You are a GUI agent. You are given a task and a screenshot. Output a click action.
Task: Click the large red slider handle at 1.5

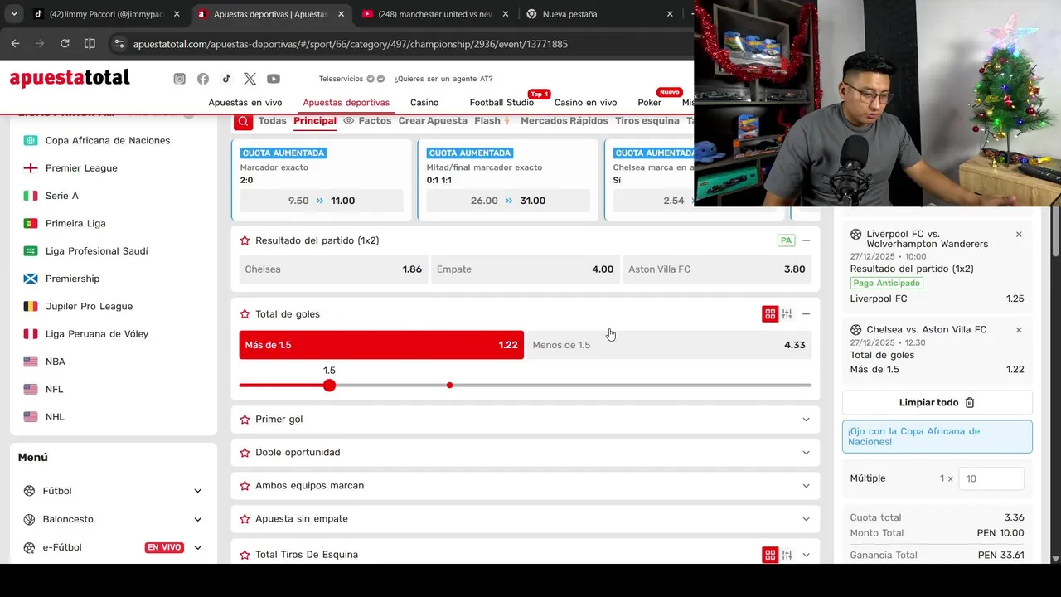point(330,386)
